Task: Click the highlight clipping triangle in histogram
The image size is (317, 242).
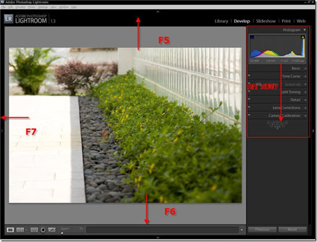Action: coord(303,37)
